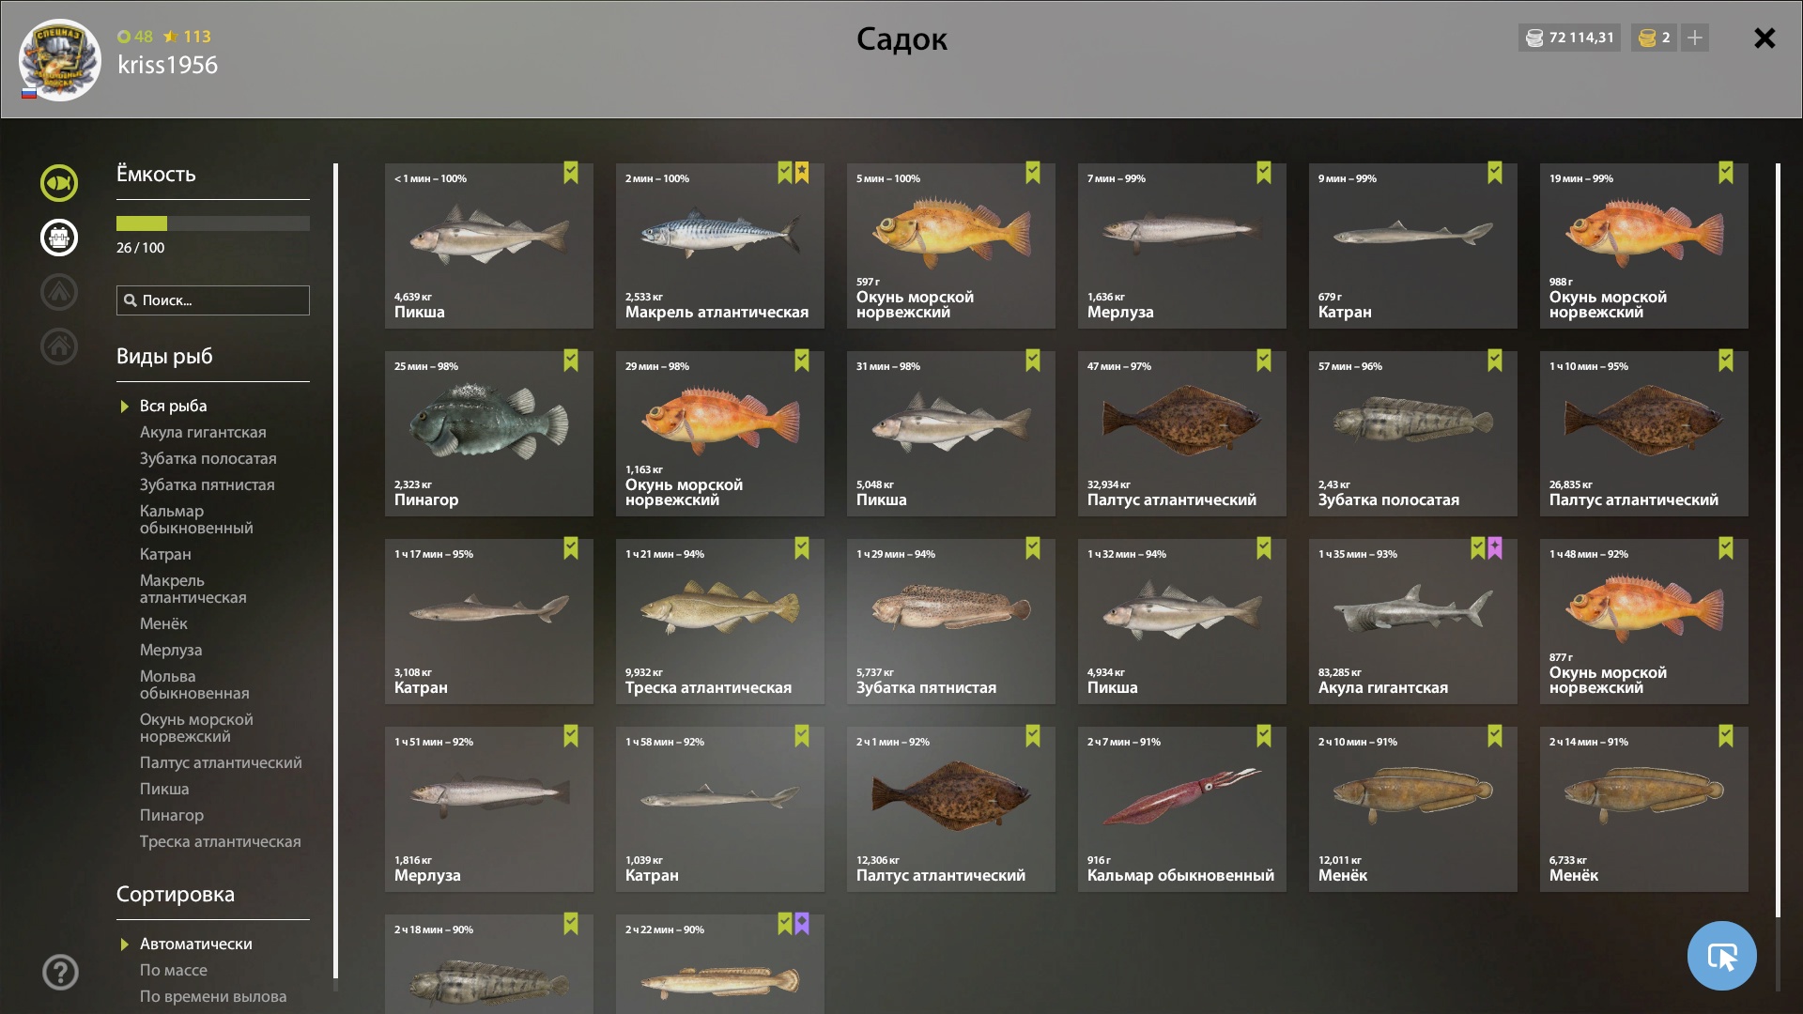This screenshot has height=1014, width=1803.
Task: Toggle yellow star marker on Макрель атлантическая
Action: tap(802, 173)
